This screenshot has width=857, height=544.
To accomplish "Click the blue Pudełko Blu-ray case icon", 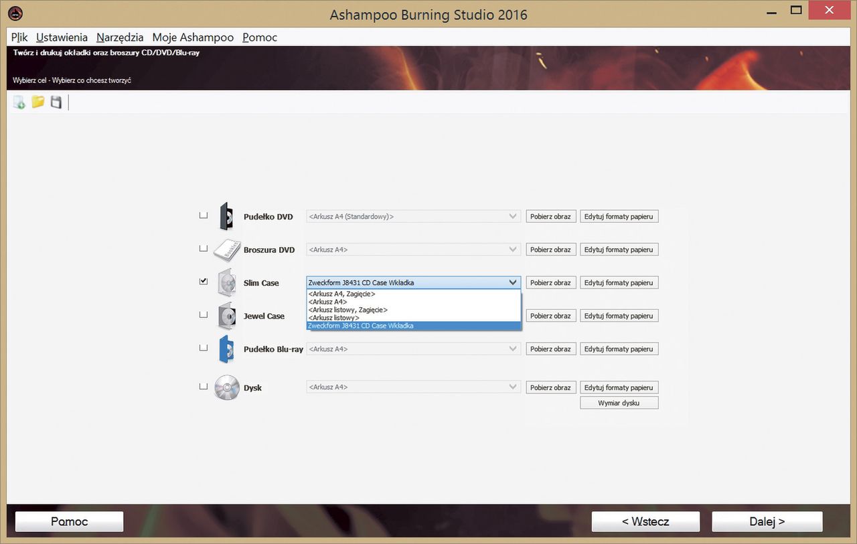I will 227,349.
